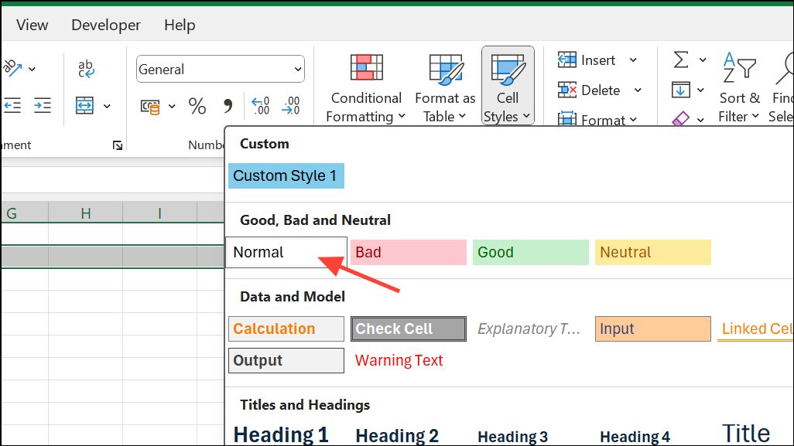Open the Developer menu
This screenshot has height=446, width=794.
[x=105, y=25]
